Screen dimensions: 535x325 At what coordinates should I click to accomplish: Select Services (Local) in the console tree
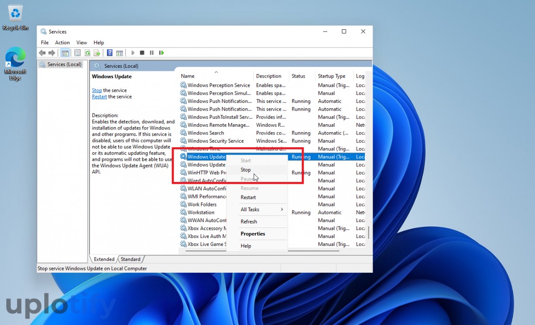click(x=61, y=64)
